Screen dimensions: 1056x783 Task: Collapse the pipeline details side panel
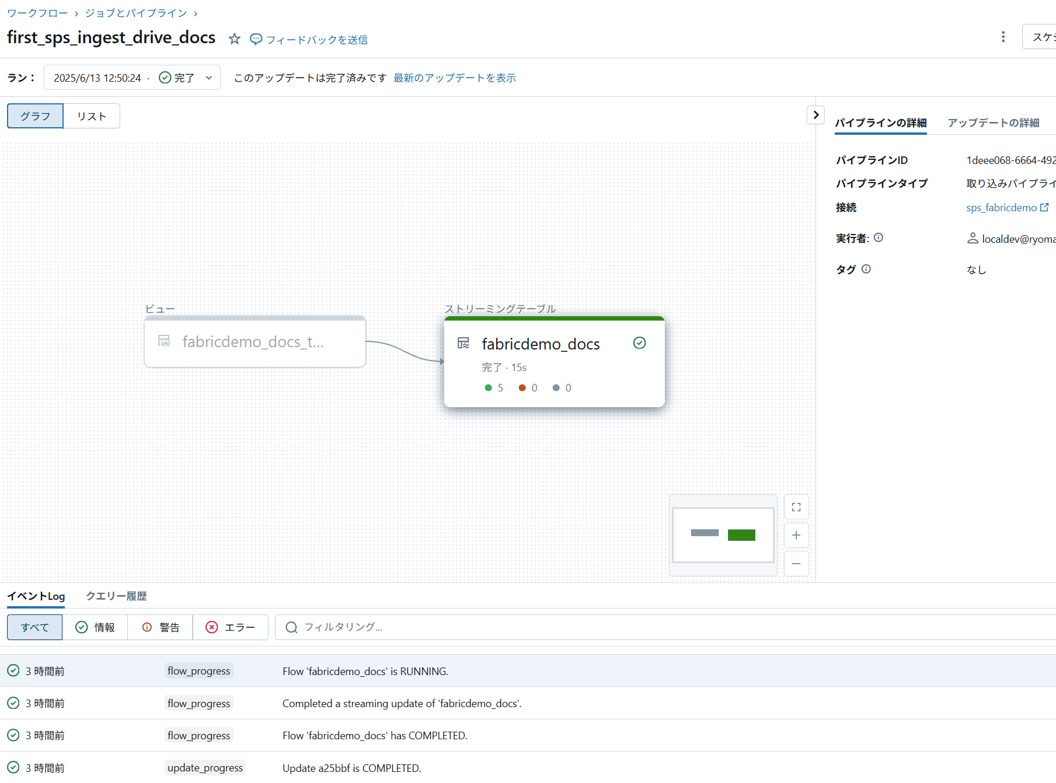coord(815,115)
